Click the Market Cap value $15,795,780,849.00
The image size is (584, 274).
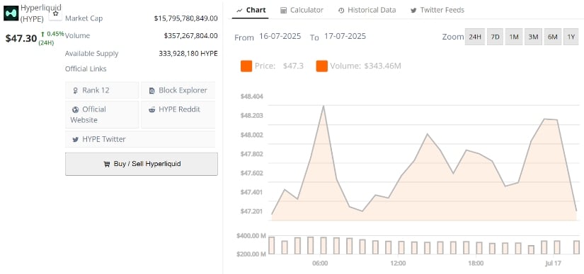click(x=185, y=18)
